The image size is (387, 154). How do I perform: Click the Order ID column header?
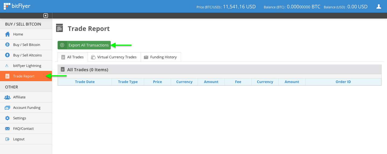pos(343,82)
